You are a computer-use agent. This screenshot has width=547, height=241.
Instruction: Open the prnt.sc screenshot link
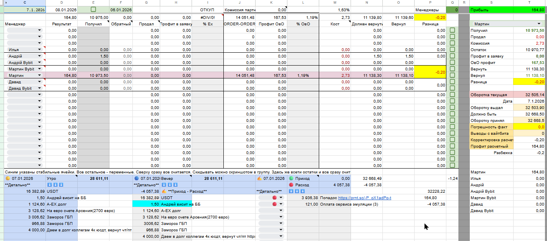365,198
